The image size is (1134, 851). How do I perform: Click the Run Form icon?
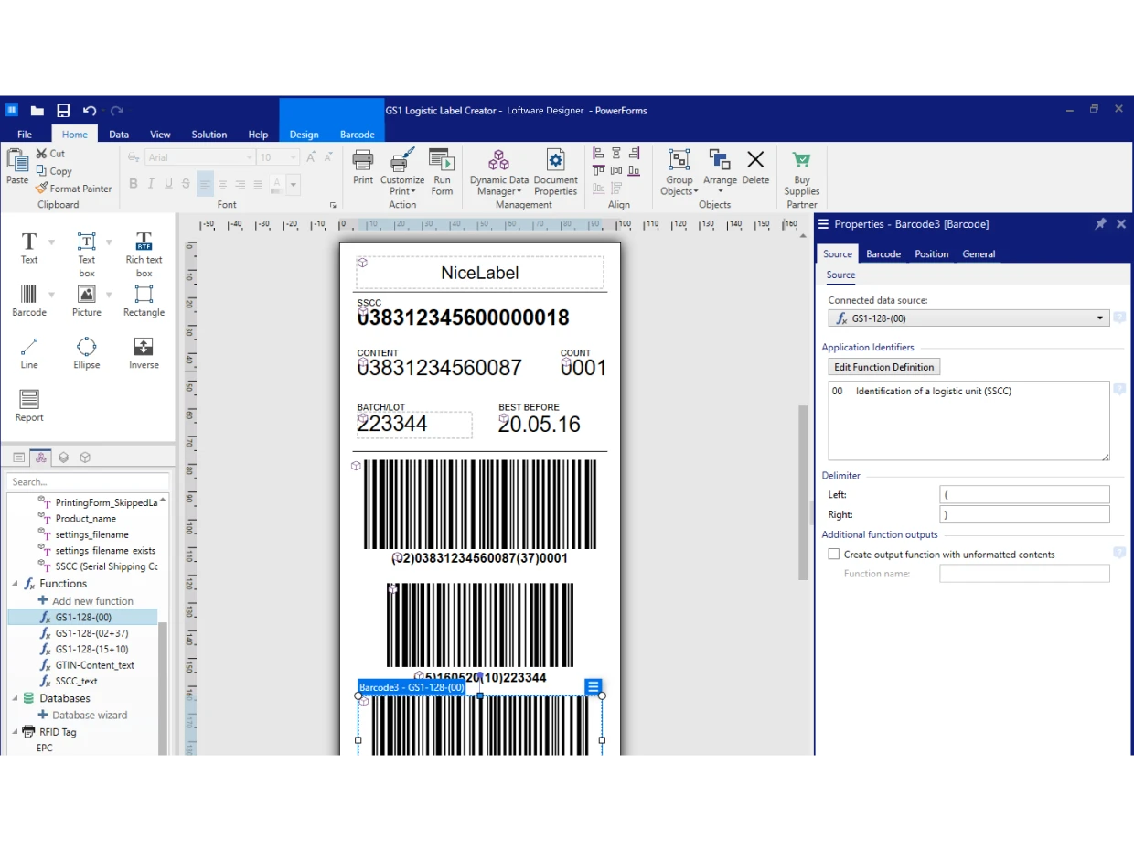[442, 171]
